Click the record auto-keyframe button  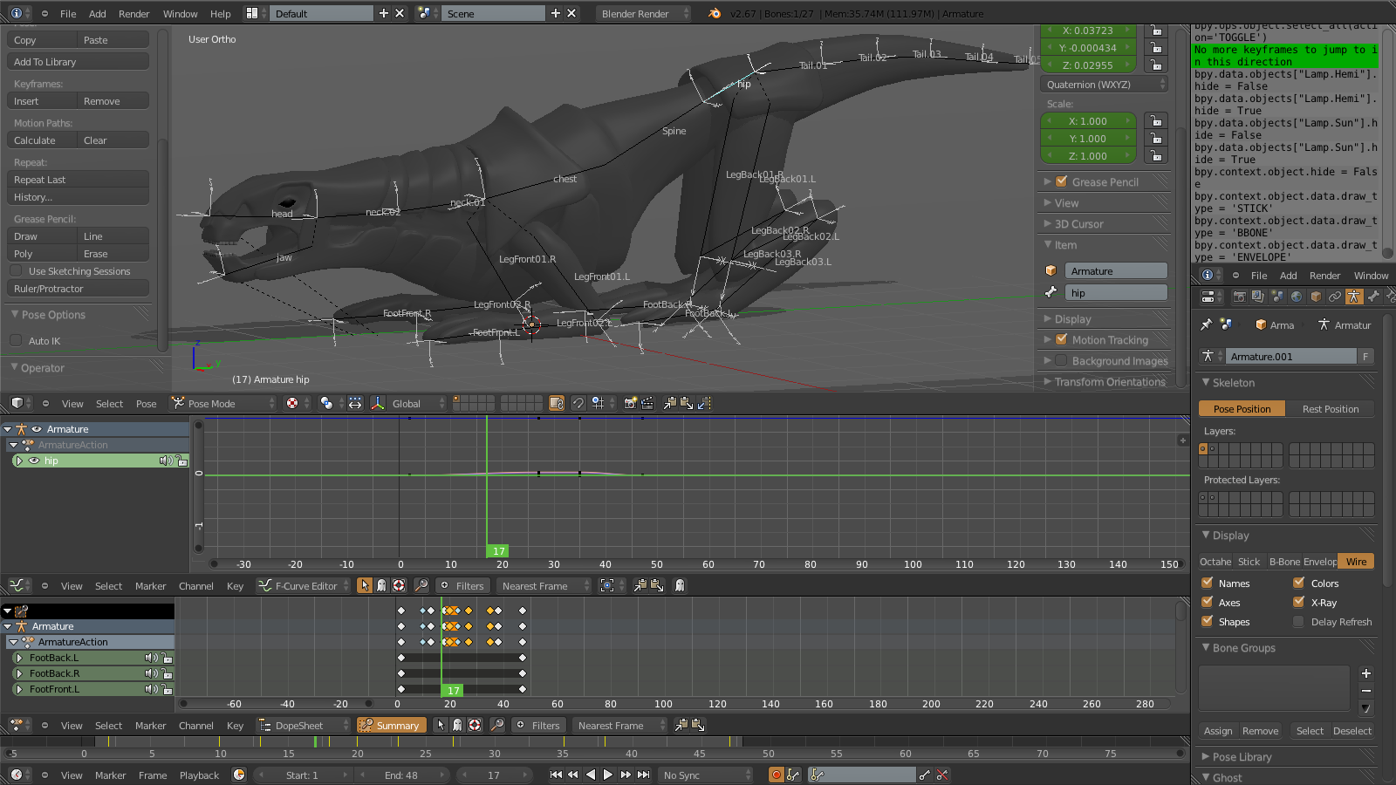click(776, 775)
